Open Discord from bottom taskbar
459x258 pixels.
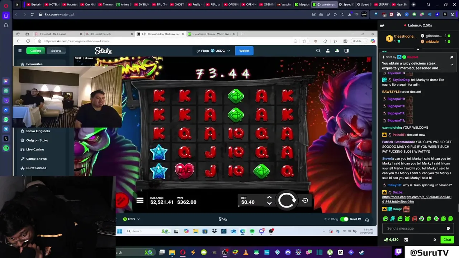288,252
